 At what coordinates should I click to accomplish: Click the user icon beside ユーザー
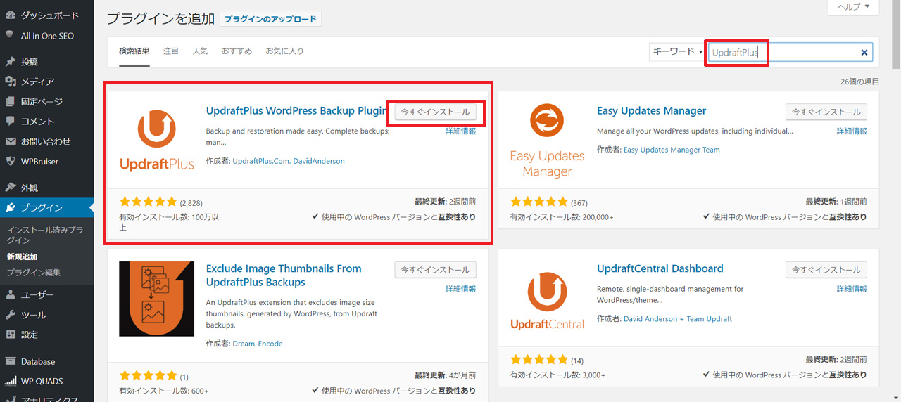point(11,294)
